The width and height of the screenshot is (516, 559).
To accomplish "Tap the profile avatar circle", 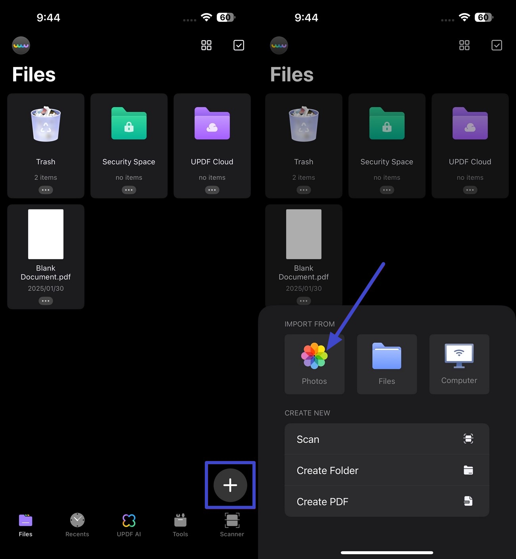I will pyautogui.click(x=21, y=45).
